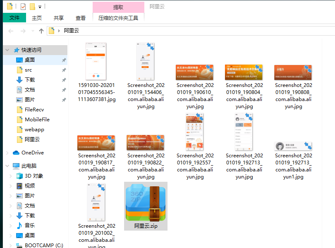Expand the 3D 对象 node
The image size is (335, 248).
(10, 176)
